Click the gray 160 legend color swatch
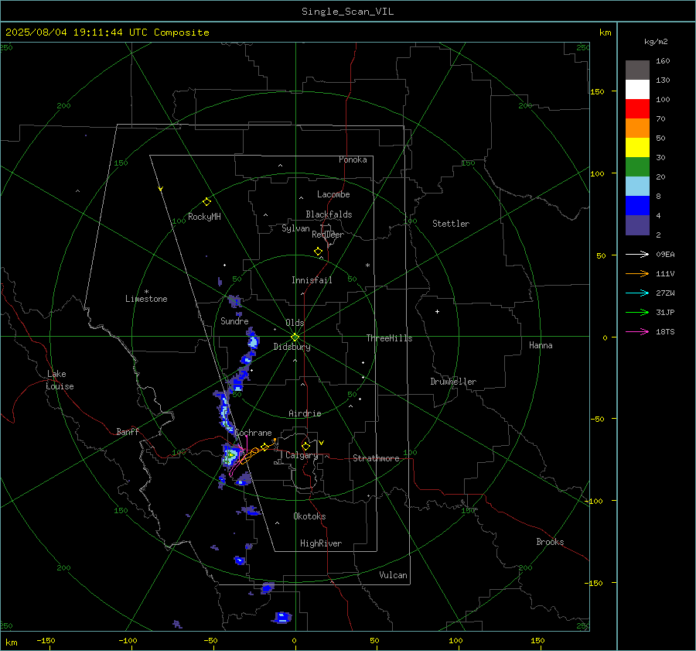Screen dimensions: 696x651 [637, 70]
